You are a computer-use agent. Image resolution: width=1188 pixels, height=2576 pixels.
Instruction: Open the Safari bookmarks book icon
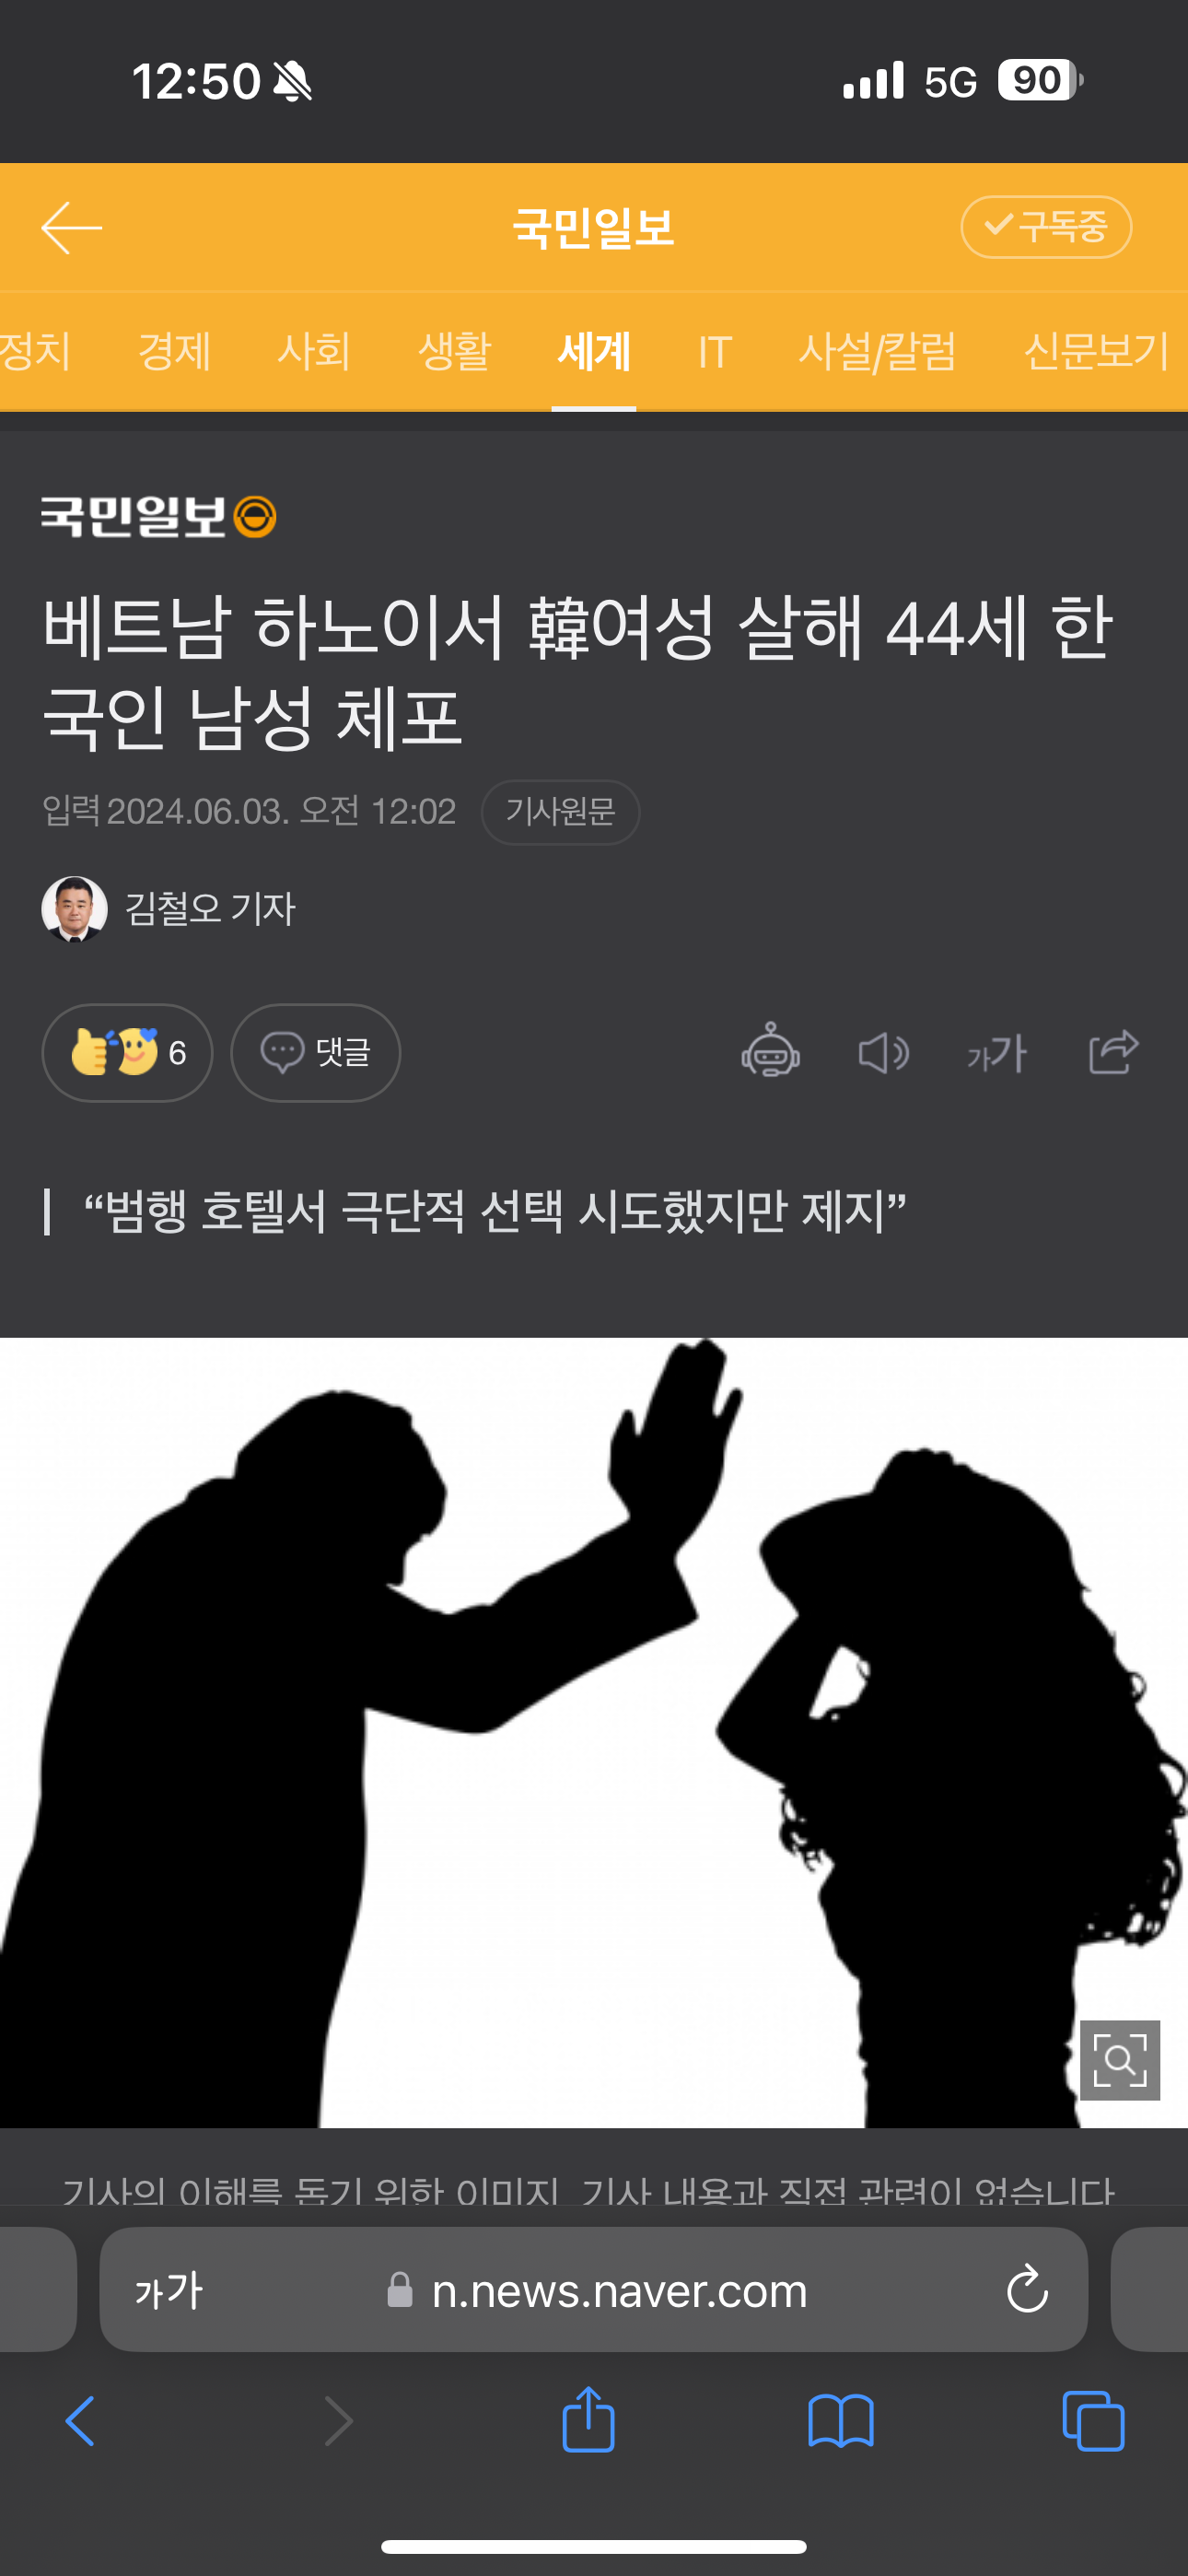(841, 2421)
